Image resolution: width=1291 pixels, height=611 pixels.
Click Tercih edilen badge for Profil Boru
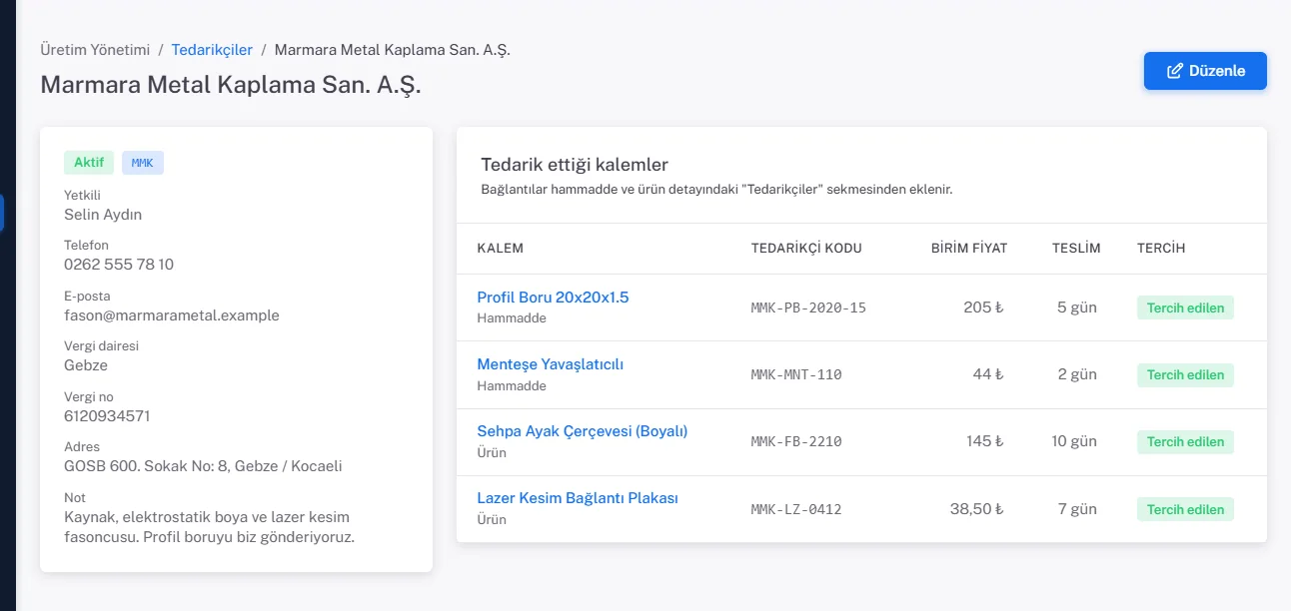click(1185, 307)
